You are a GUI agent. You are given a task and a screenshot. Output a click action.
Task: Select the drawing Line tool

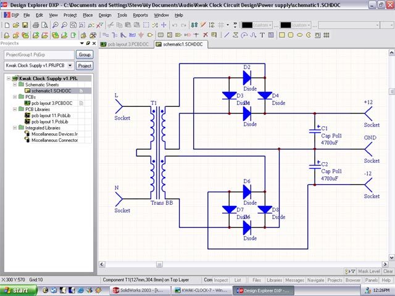[x=227, y=35]
